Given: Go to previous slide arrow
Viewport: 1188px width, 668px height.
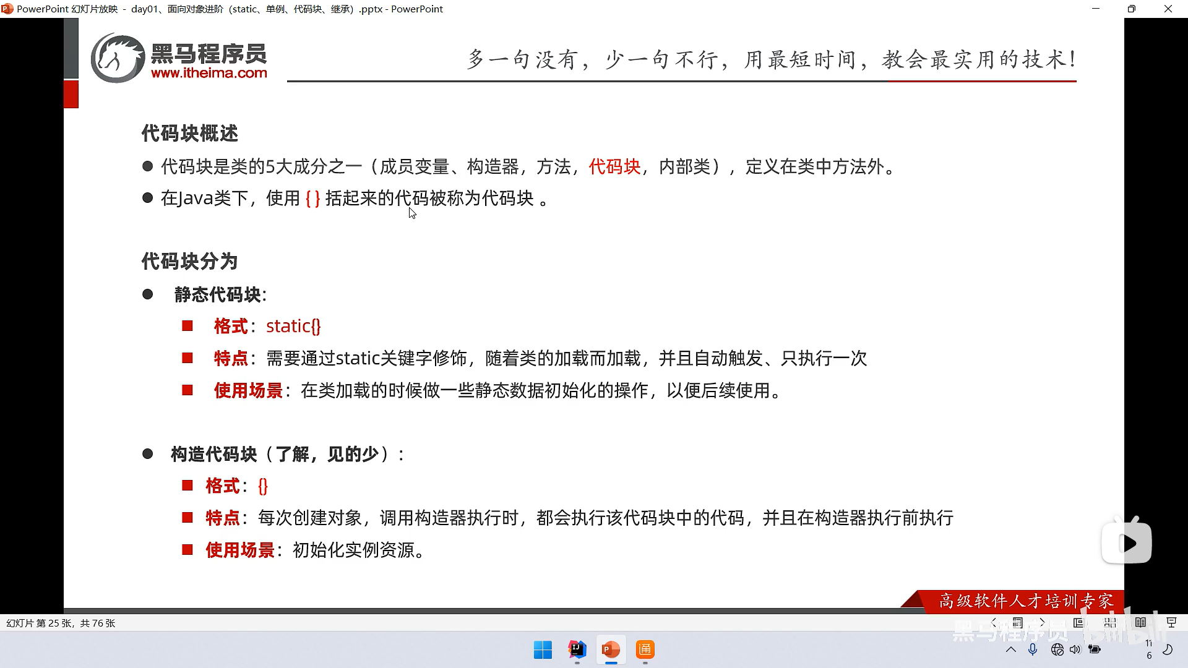Looking at the screenshot, I should [x=994, y=622].
